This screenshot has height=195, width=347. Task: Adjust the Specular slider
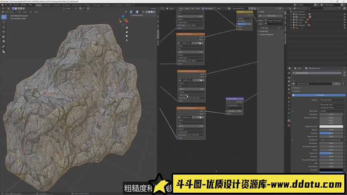[331, 133]
